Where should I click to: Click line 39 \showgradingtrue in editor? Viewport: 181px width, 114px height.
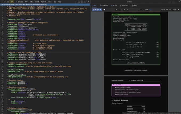[x=38, y=77]
